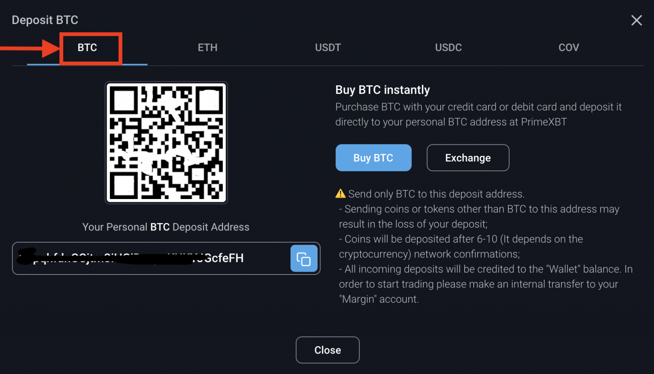This screenshot has width=654, height=374.
Task: Click the BTC deposit QR code
Action: pyautogui.click(x=166, y=143)
